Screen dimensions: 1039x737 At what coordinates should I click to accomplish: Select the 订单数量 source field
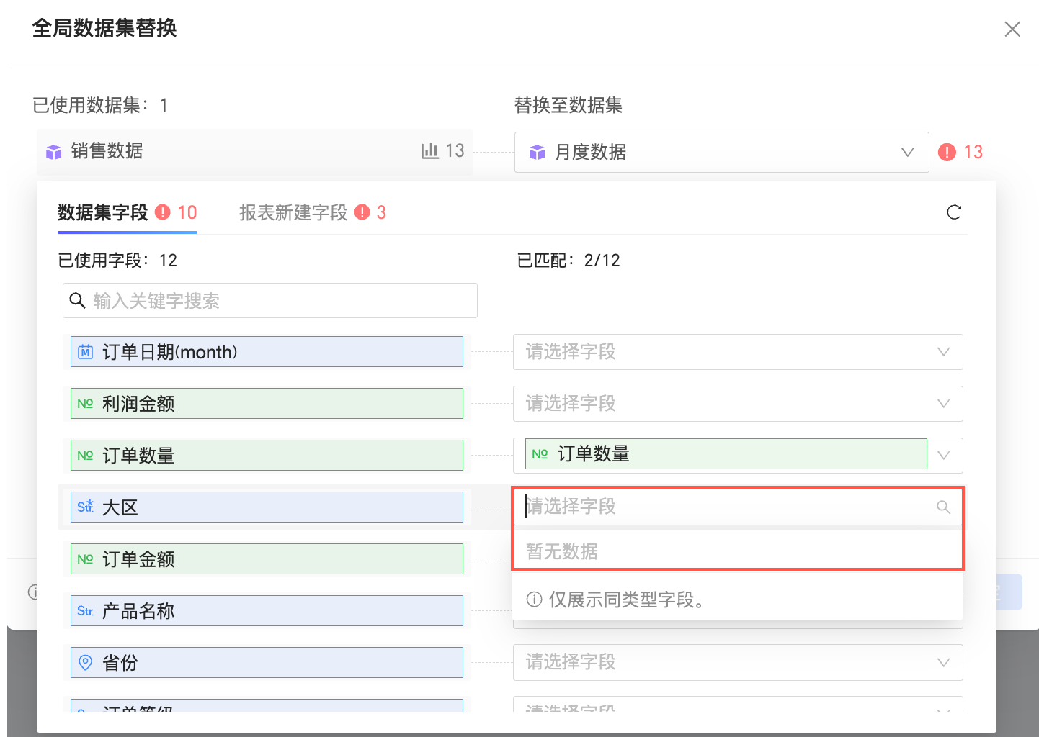click(267, 456)
